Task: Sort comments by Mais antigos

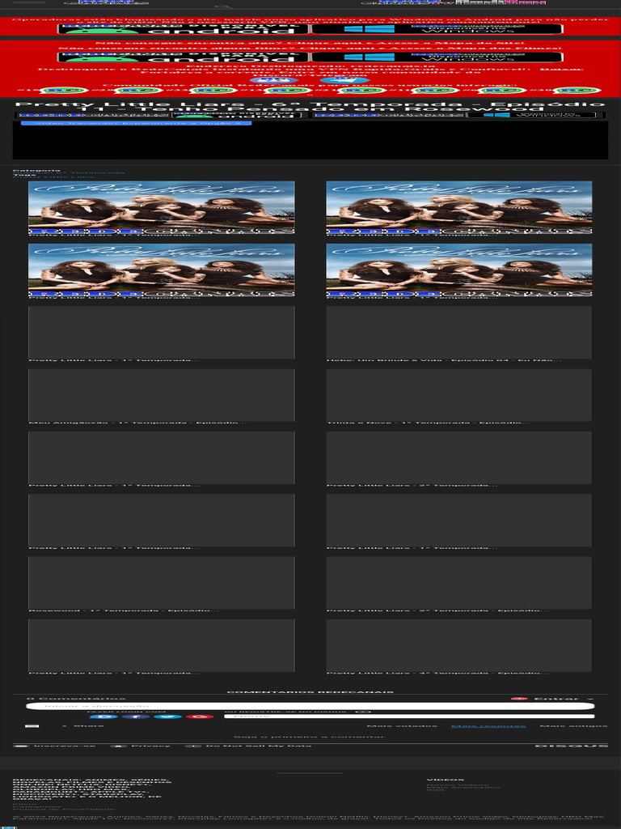Action: point(573,726)
